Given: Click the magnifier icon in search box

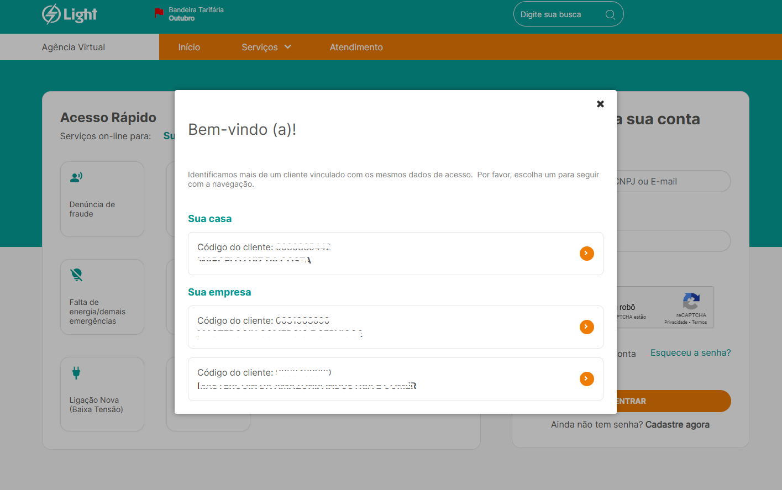Looking at the screenshot, I should click(x=610, y=15).
